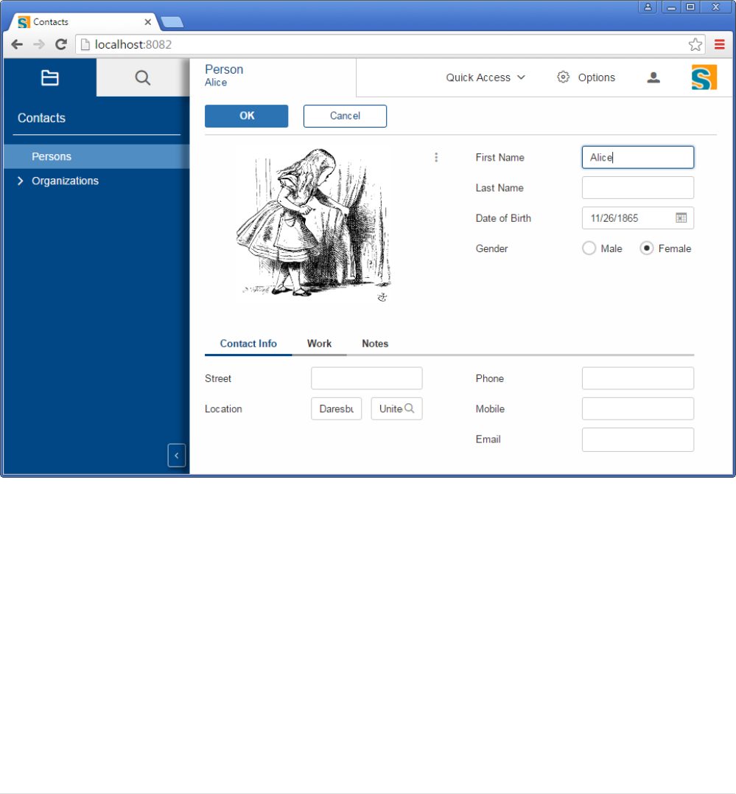The width and height of the screenshot is (736, 794).
Task: Go back with browser back arrow
Action: (x=17, y=44)
